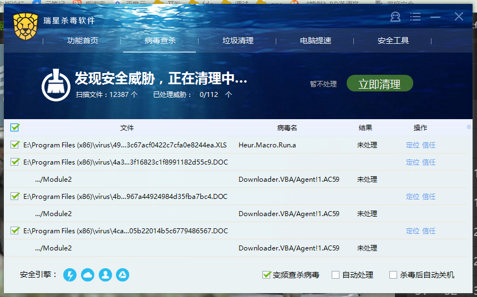Open the 垃圾清理 tab
The width and height of the screenshot is (477, 297).
pos(238,40)
